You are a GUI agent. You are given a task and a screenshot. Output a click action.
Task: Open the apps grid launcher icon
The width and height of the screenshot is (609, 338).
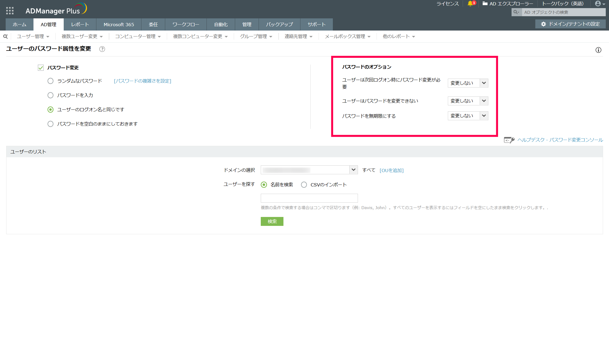click(x=10, y=11)
